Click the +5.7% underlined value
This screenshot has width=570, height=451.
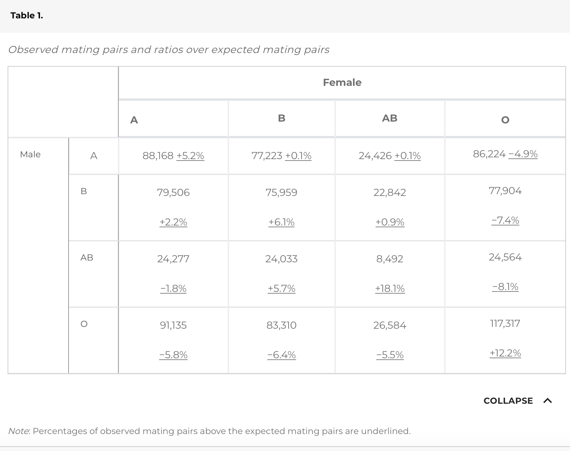pos(281,288)
